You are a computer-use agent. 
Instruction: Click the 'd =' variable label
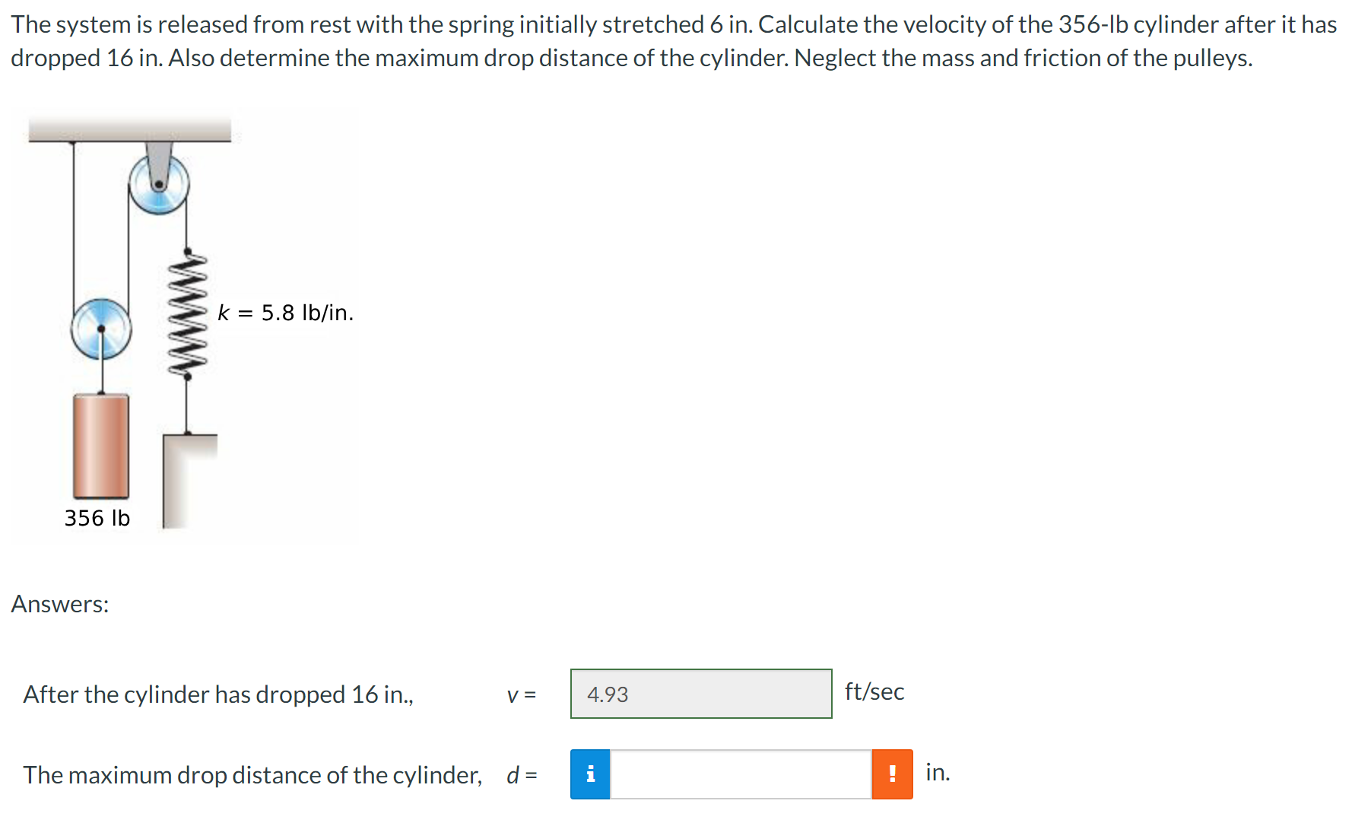(x=522, y=775)
